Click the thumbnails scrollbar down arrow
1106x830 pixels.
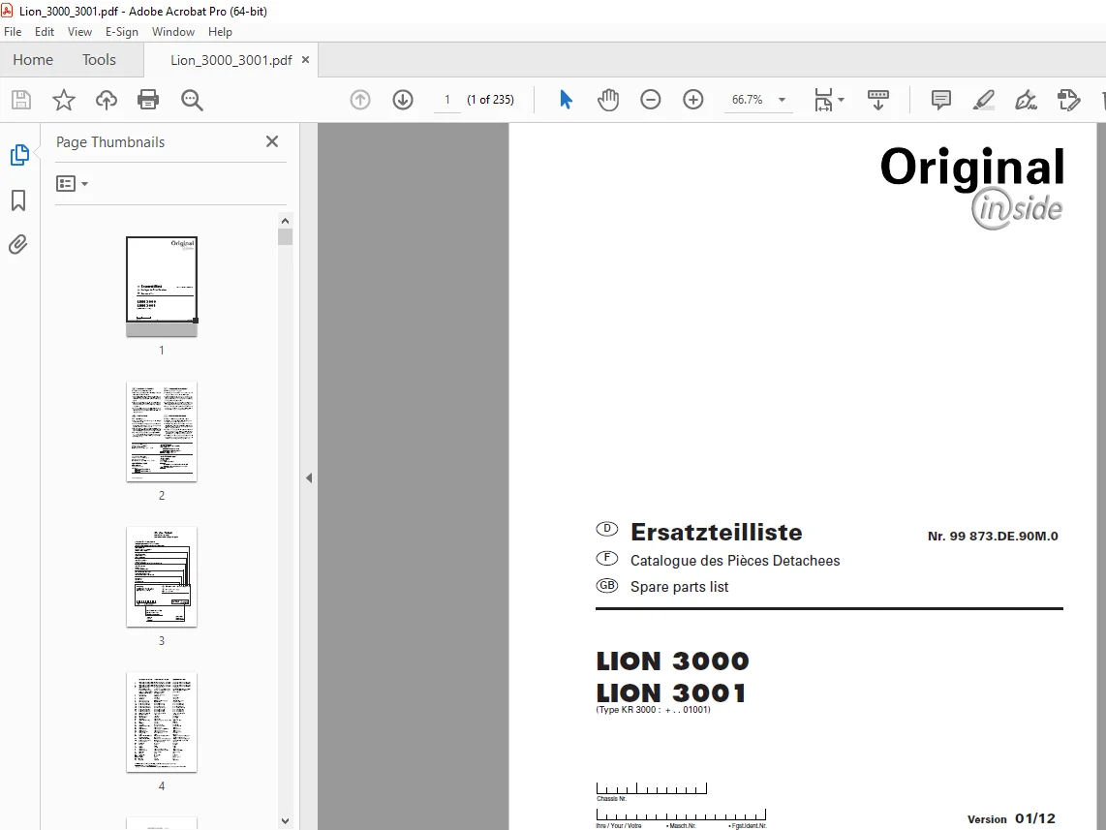285,821
